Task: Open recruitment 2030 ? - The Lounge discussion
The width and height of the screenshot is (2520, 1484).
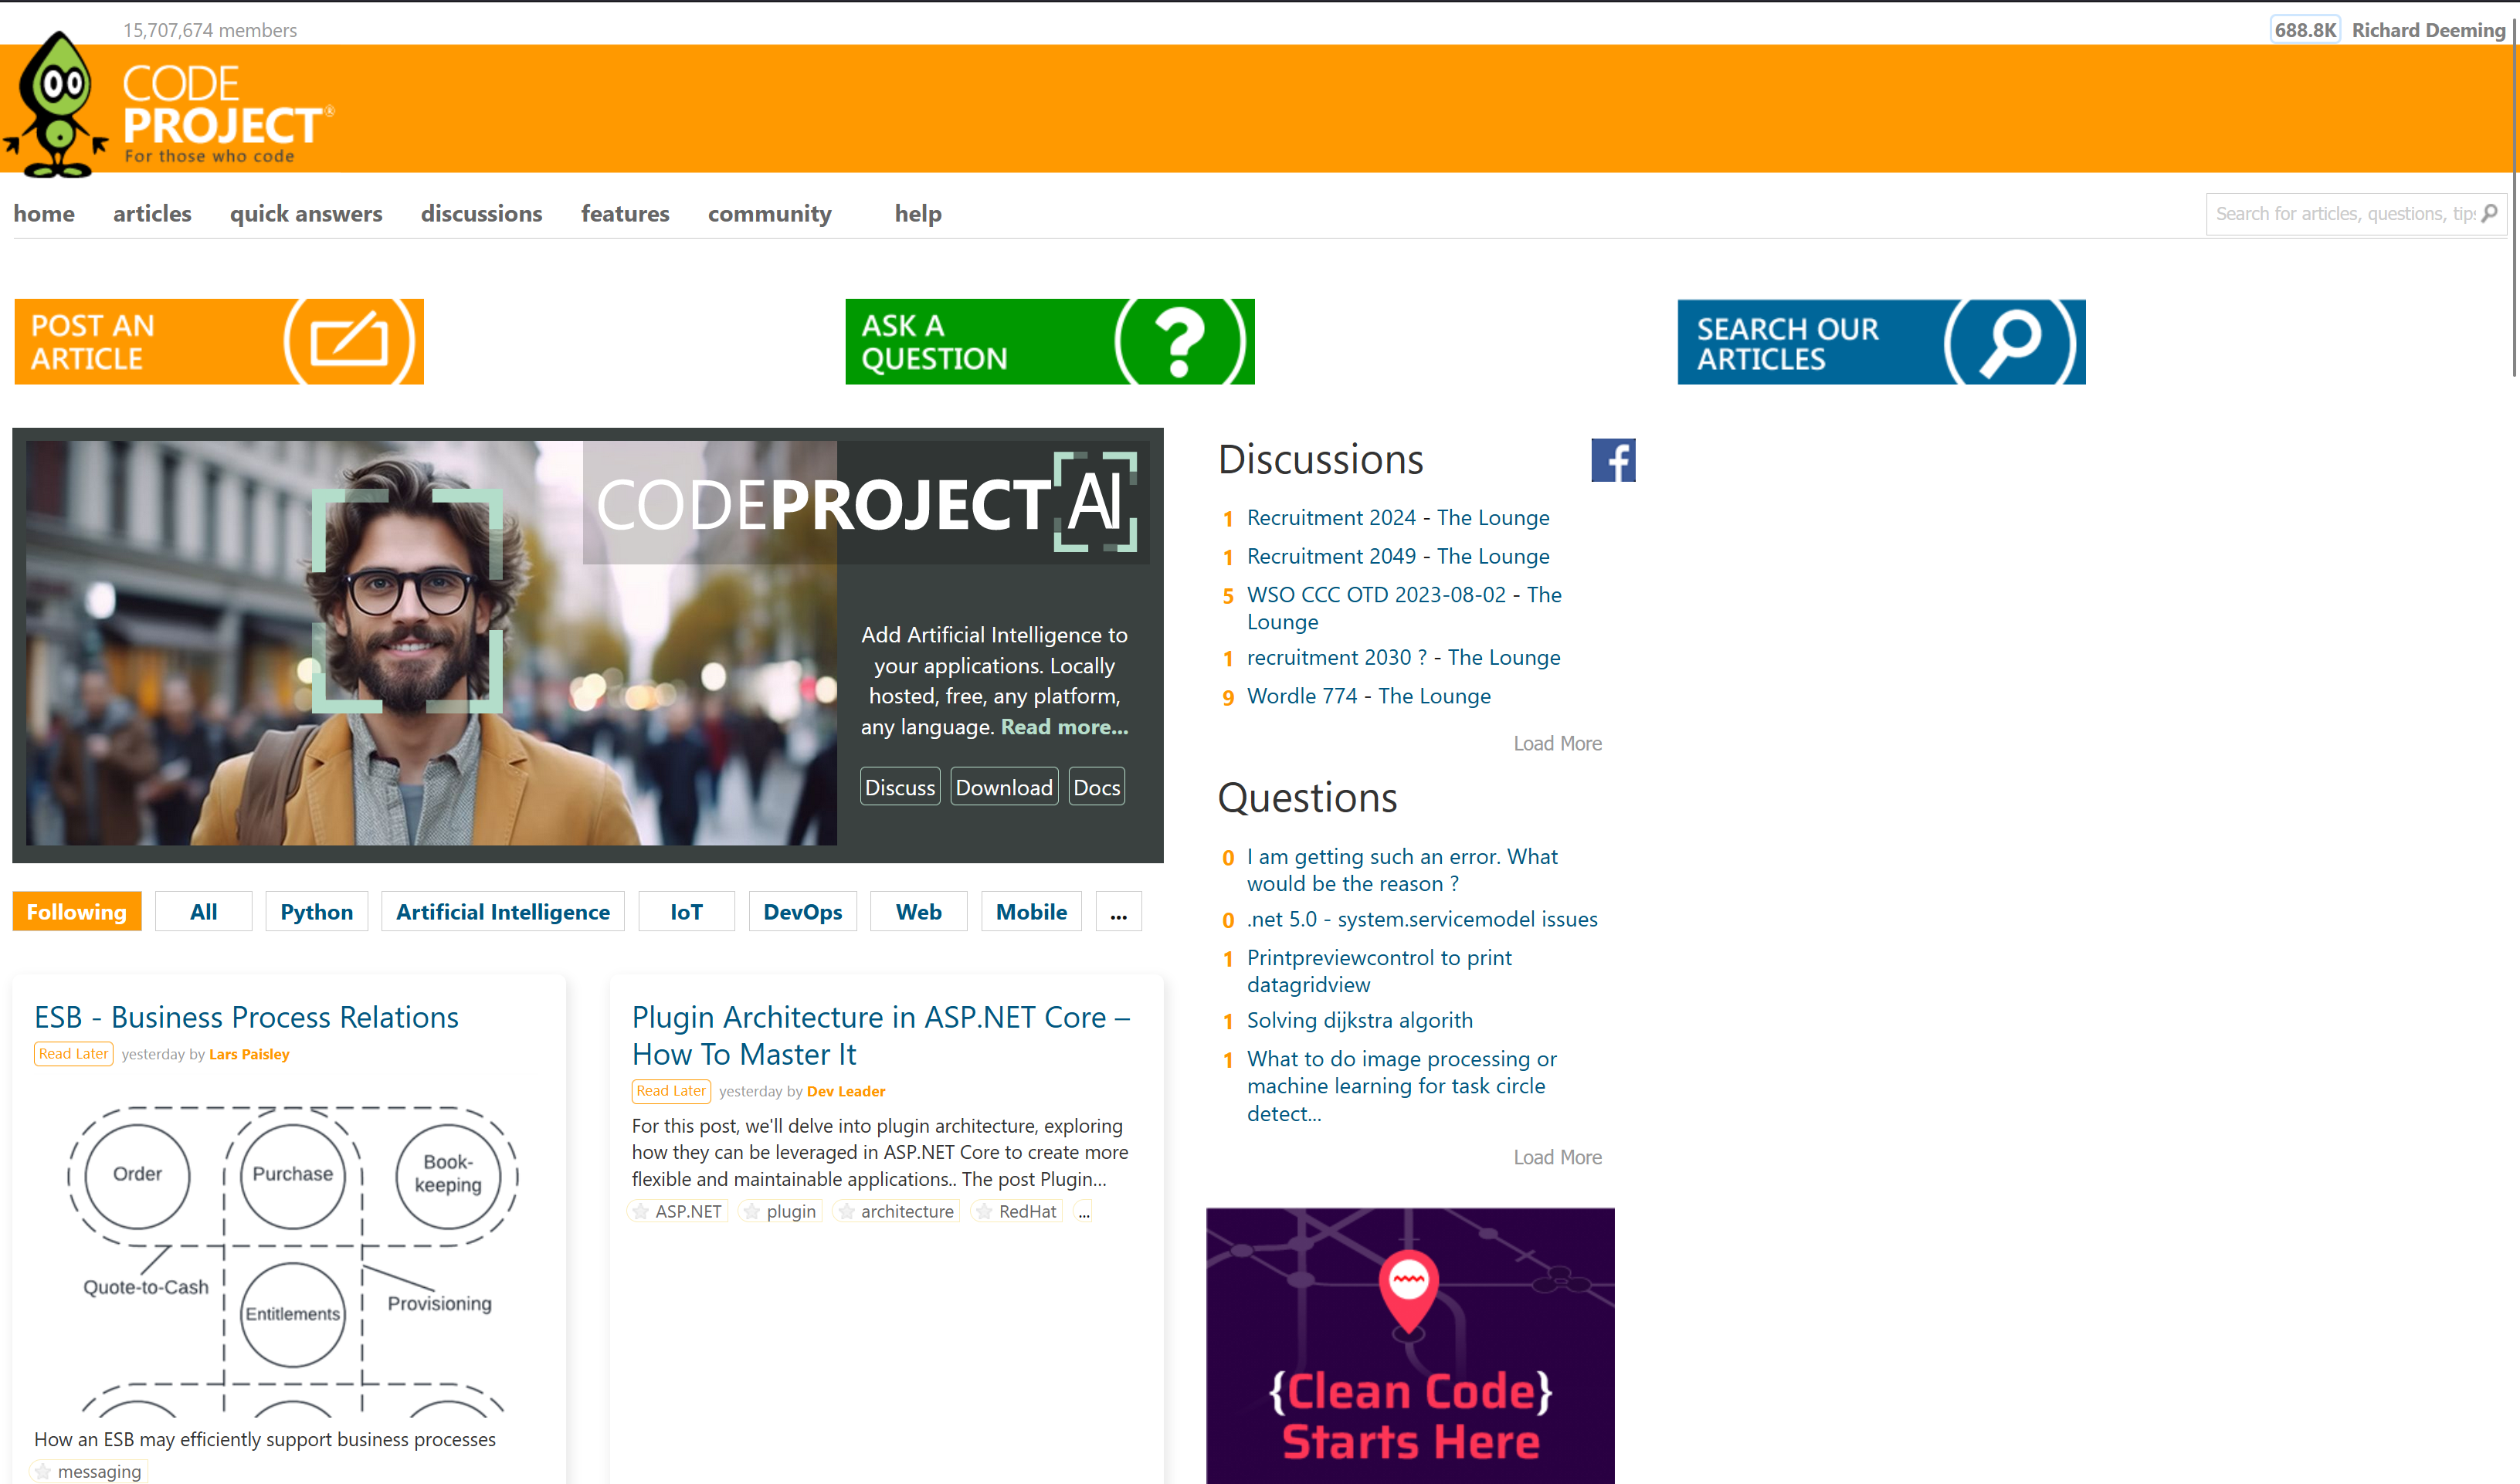Action: (x=1403, y=658)
